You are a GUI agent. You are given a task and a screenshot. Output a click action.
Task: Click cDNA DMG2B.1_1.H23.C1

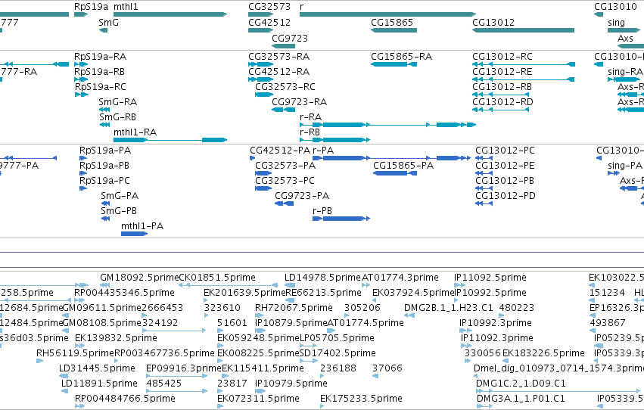[x=409, y=315]
